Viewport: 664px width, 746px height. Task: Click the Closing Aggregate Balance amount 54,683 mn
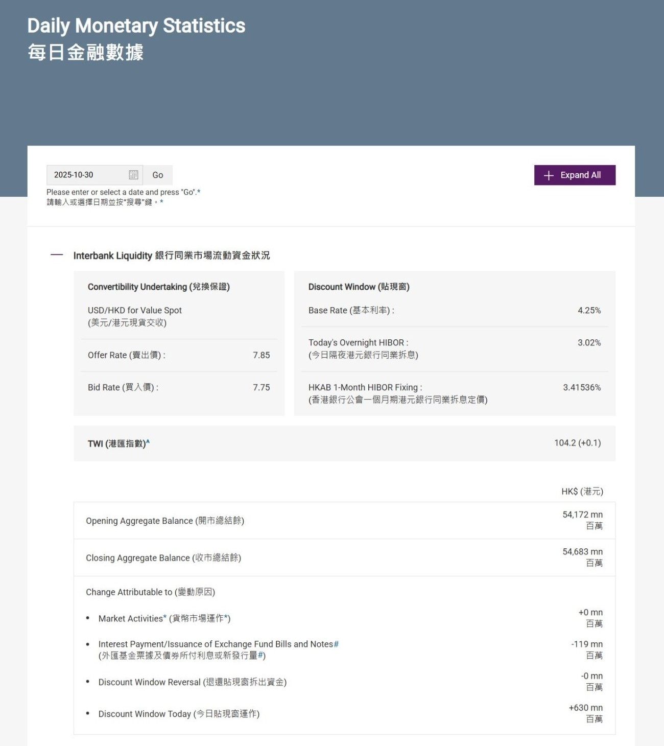[x=582, y=552]
